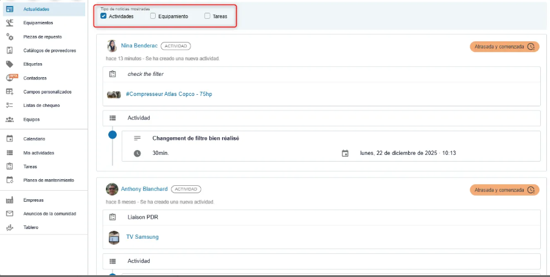Open the Calendario icon in sidebar
The width and height of the screenshot is (550, 277).
pyautogui.click(x=10, y=139)
